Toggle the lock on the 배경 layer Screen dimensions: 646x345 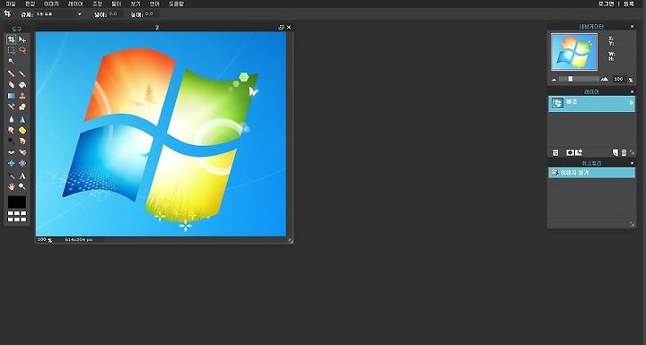pos(631,103)
